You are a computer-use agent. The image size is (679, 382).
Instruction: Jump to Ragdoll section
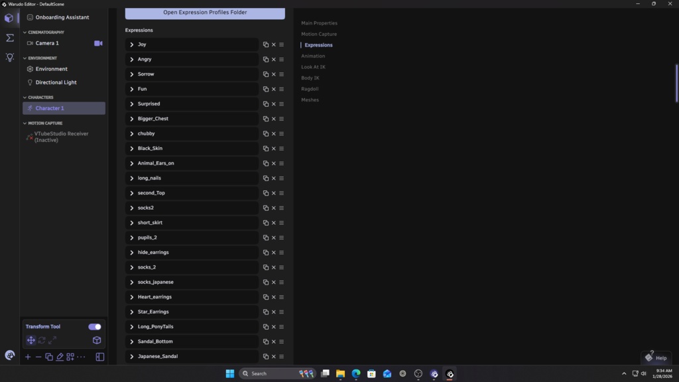(x=310, y=89)
